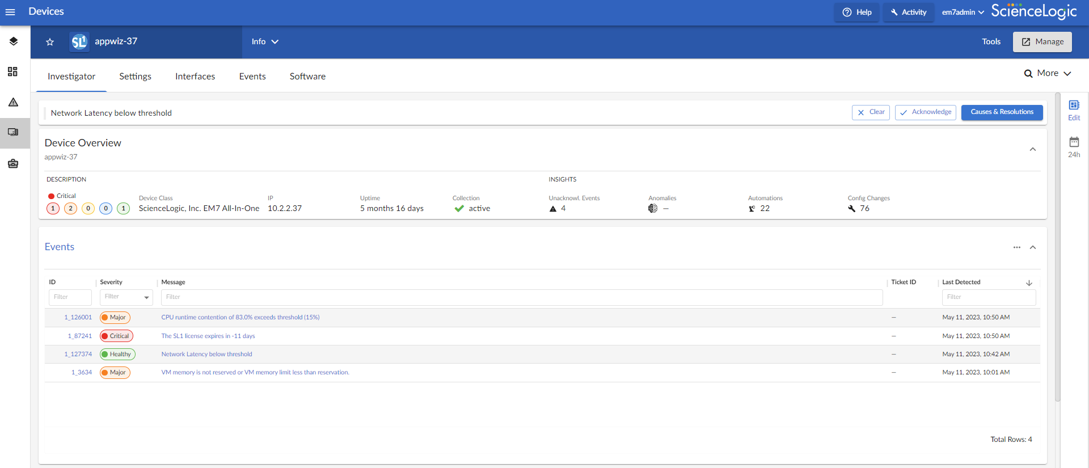This screenshot has width=1089, height=468.
Task: Open the hamburger navigation menu
Action: [10, 12]
